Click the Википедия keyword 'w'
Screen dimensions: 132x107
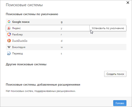pos(62,47)
